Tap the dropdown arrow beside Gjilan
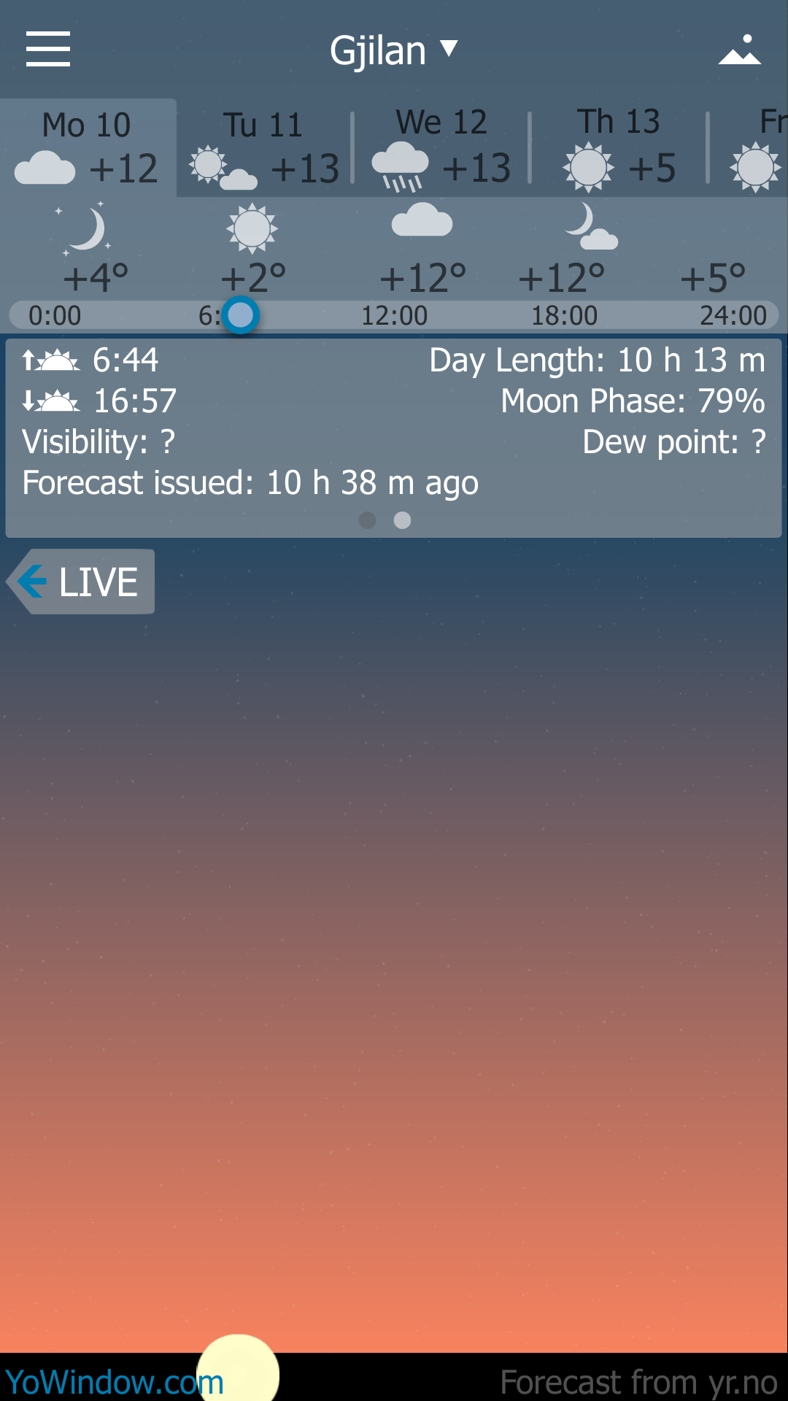 point(449,49)
